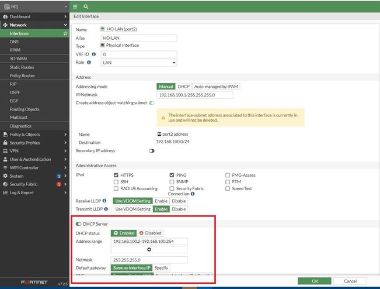Click the Transmit LLDP info icon
380x289 pixels.
pyautogui.click(x=106, y=209)
